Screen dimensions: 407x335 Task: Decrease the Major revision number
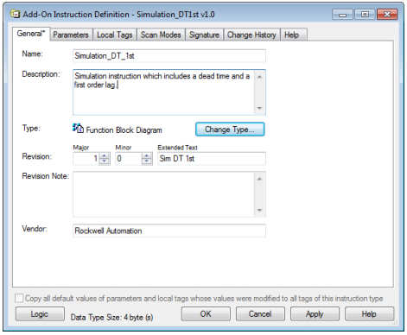[x=105, y=161]
